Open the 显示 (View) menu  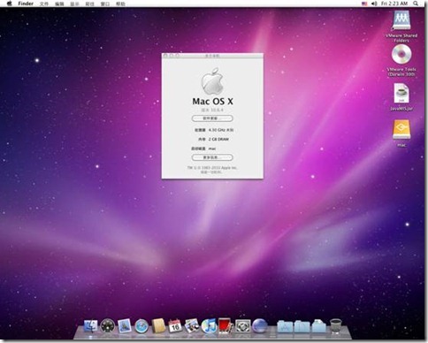[x=74, y=4]
